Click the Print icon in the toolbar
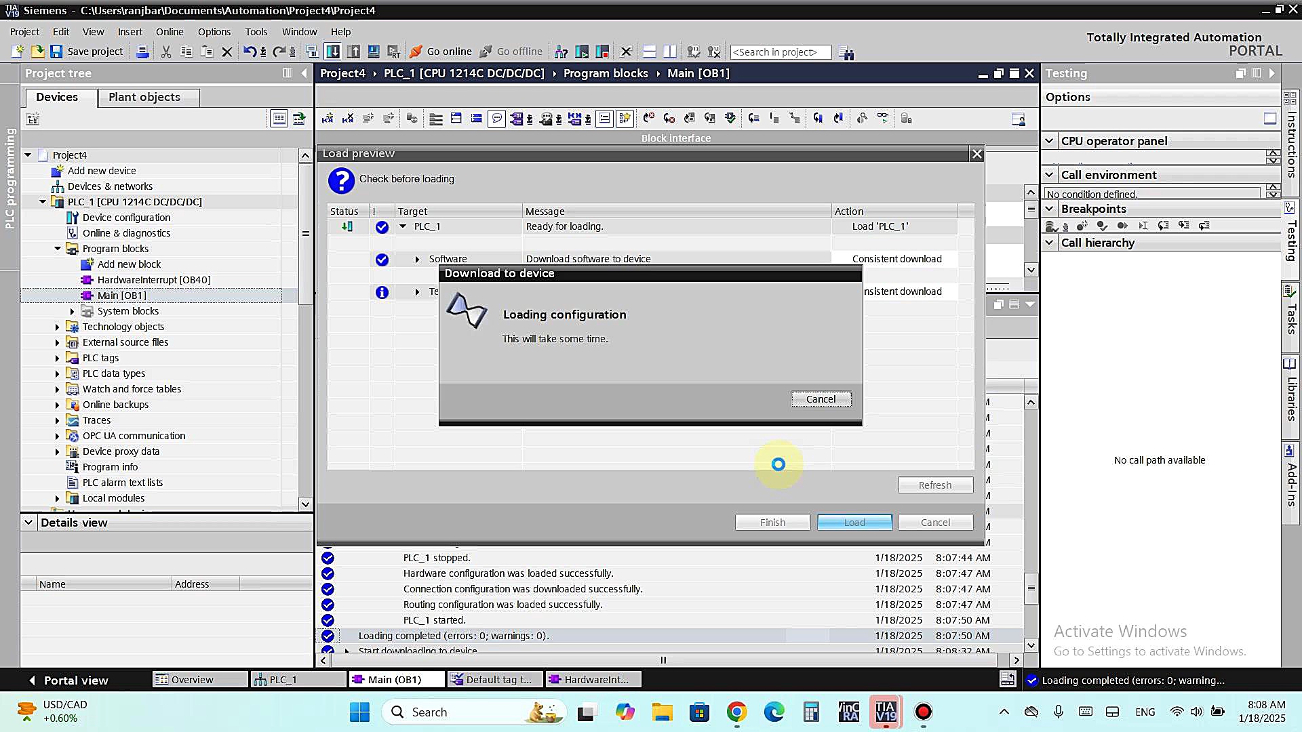Viewport: 1302px width, 732px height. (142, 52)
